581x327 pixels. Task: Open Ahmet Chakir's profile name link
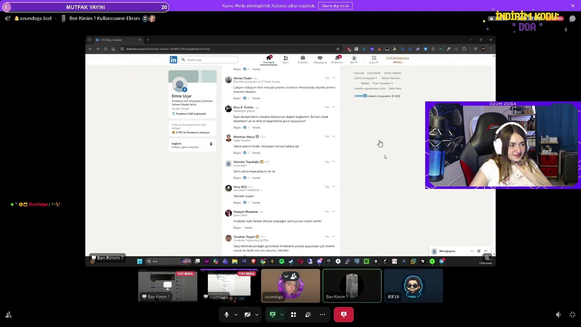pyautogui.click(x=242, y=78)
